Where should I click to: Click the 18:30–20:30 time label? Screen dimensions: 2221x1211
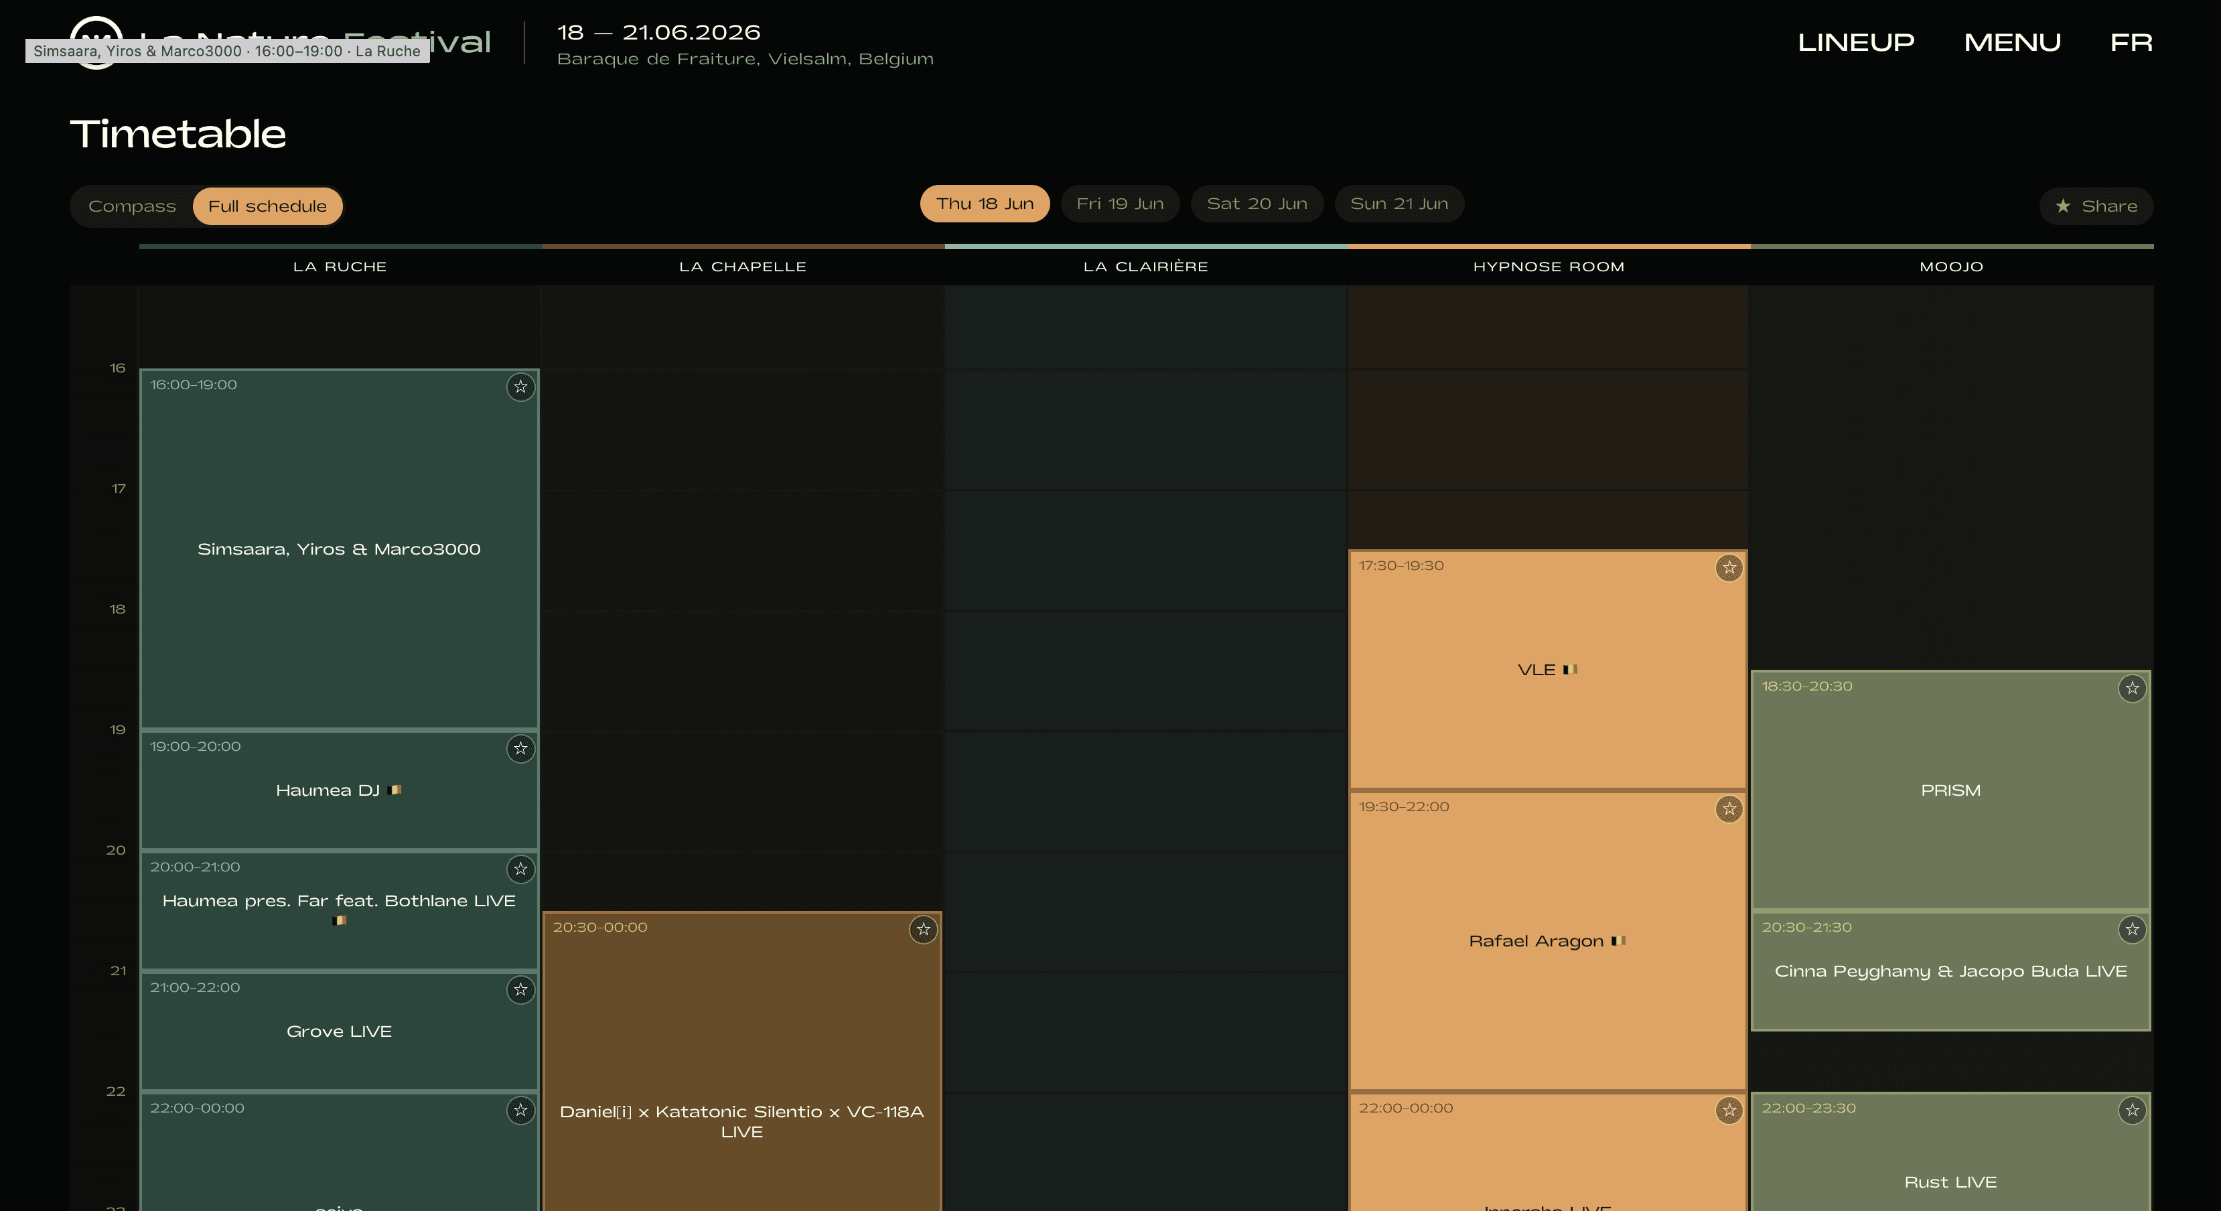[1806, 687]
